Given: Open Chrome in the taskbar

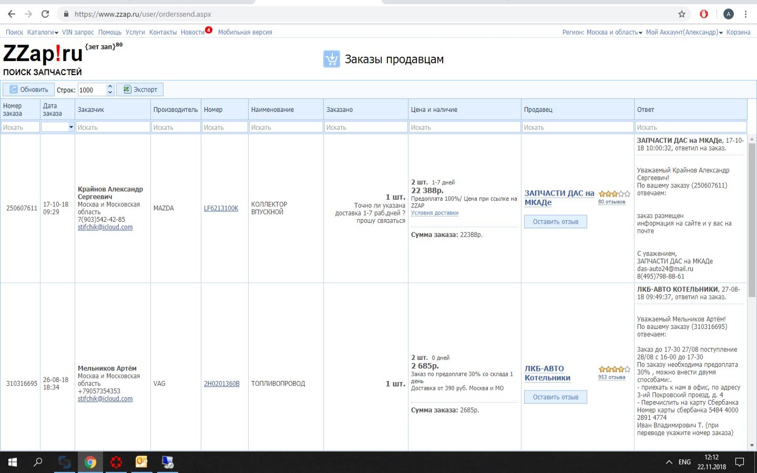Looking at the screenshot, I should [90, 462].
